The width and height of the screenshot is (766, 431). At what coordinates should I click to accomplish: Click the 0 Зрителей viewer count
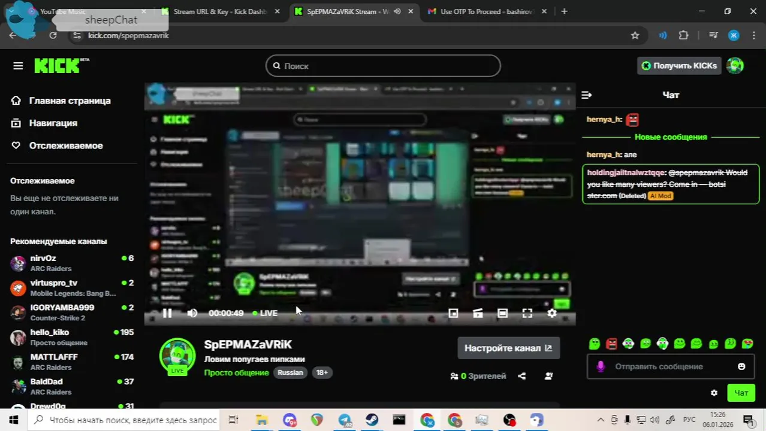(478, 376)
